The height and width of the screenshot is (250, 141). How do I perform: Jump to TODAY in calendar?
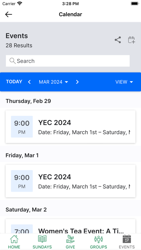coord(14,82)
